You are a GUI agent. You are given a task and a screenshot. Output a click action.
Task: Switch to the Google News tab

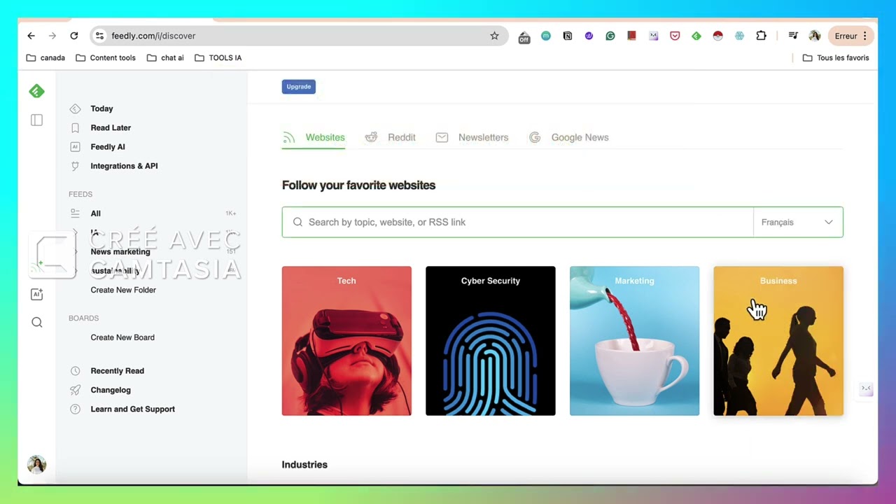click(x=568, y=137)
